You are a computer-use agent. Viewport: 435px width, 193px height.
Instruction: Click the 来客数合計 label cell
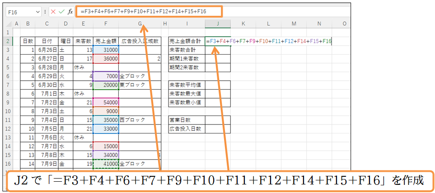coord(187,50)
